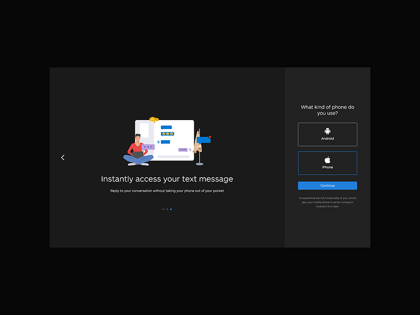Click the chat illustration image
The width and height of the screenshot is (420, 315).
pos(167,141)
